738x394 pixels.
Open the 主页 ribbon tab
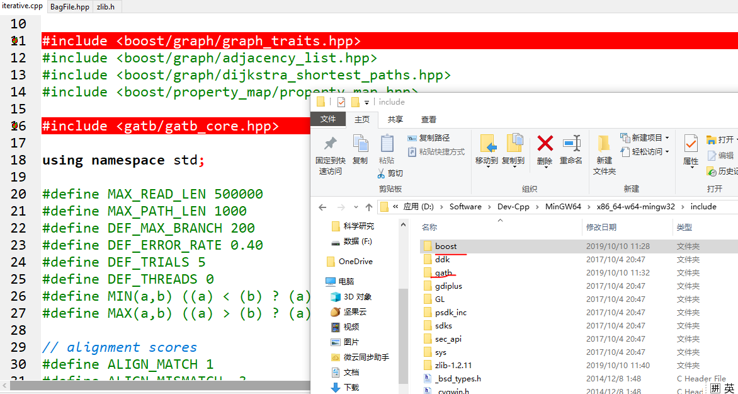362,120
